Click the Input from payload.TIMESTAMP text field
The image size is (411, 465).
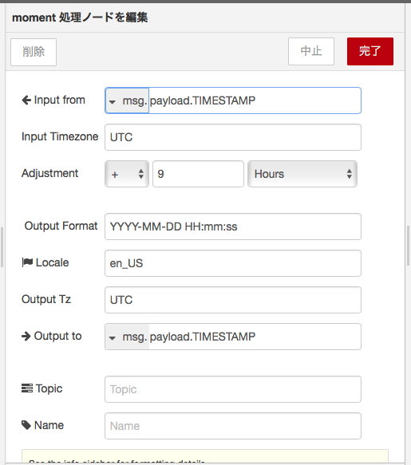tap(255, 100)
